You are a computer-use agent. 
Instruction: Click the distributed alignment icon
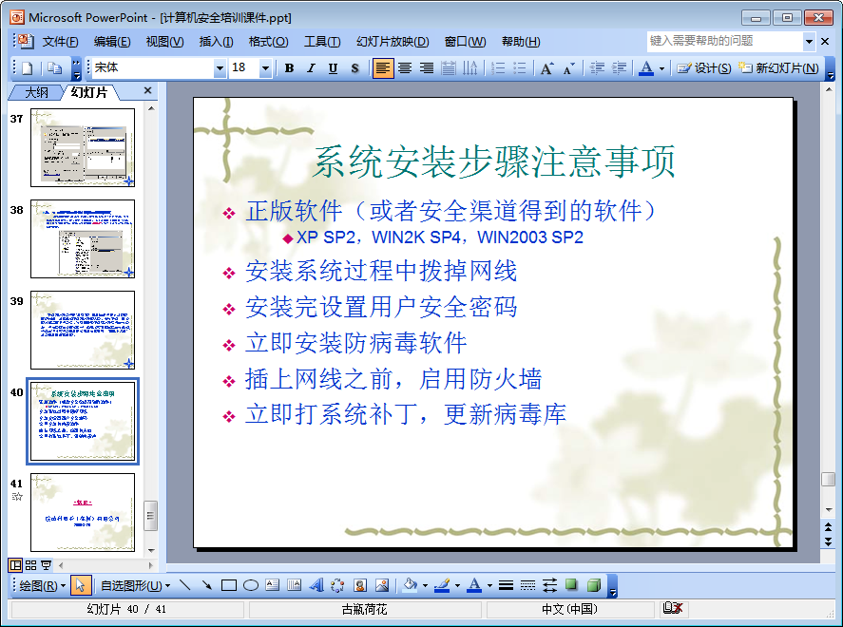pos(449,68)
